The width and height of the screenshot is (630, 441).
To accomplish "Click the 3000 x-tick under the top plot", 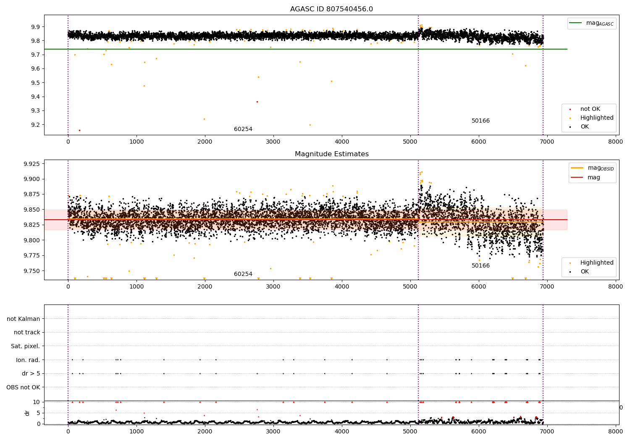I will (x=273, y=142).
